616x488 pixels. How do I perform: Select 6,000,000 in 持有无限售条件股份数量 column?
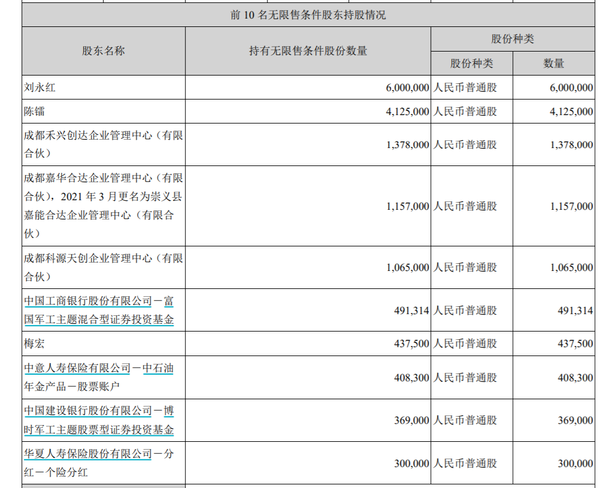coord(408,88)
